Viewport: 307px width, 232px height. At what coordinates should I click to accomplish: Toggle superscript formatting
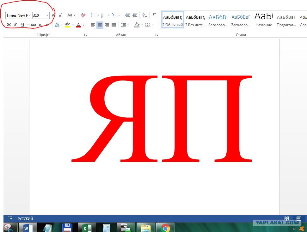coord(47,25)
